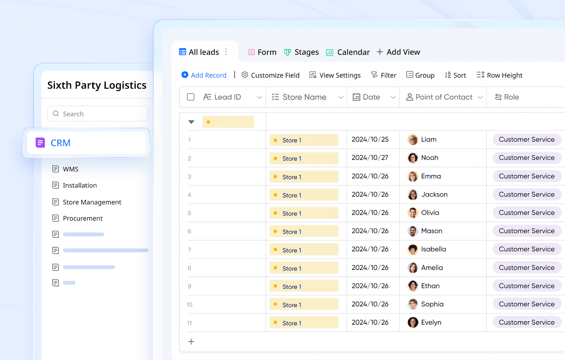The image size is (565, 360).
Task: Select the yellow Store 1 tag in row 1
Action: [x=303, y=140]
